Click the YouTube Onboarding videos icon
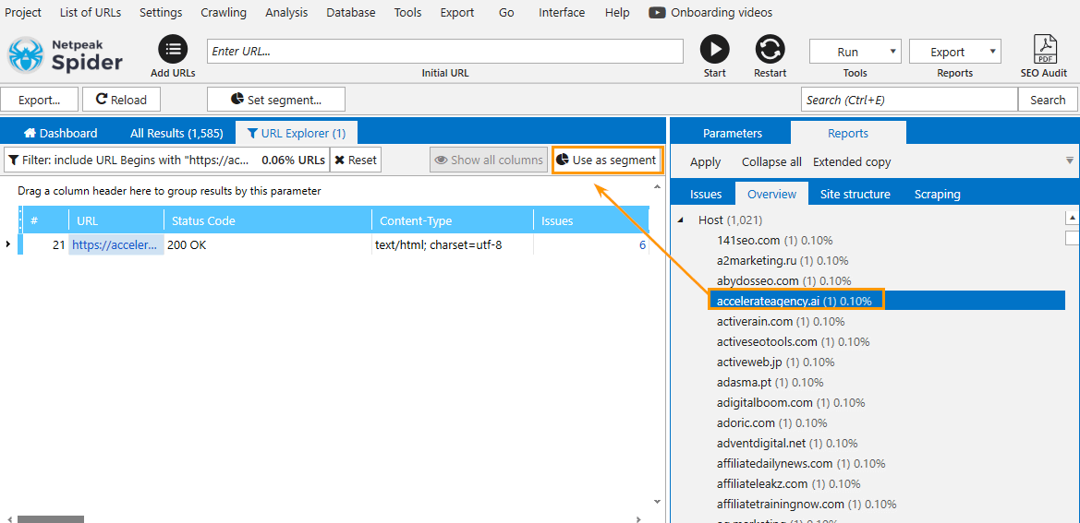Screen dimensions: 1080x523 [x=656, y=12]
